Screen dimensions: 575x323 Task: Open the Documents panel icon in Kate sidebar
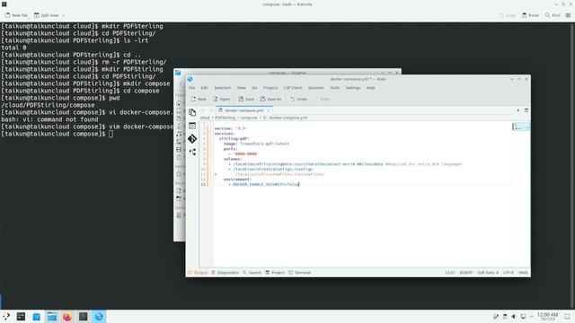point(192,112)
